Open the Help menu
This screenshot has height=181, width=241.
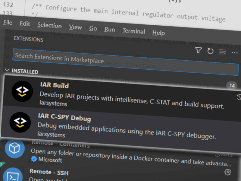pyautogui.click(x=158, y=33)
